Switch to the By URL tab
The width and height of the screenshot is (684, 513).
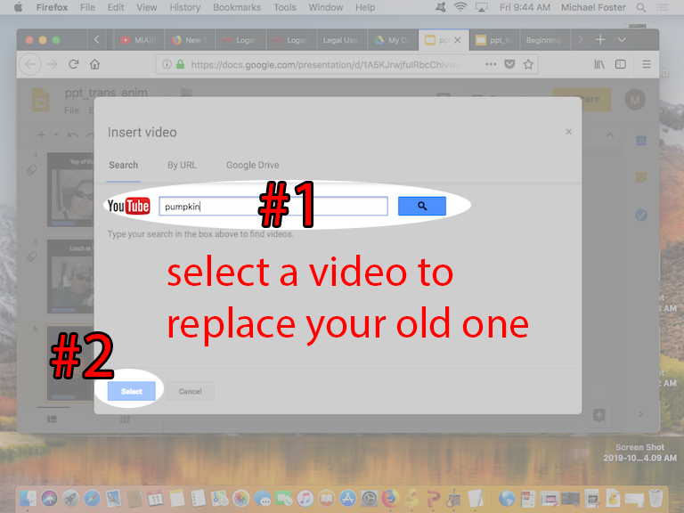[181, 165]
